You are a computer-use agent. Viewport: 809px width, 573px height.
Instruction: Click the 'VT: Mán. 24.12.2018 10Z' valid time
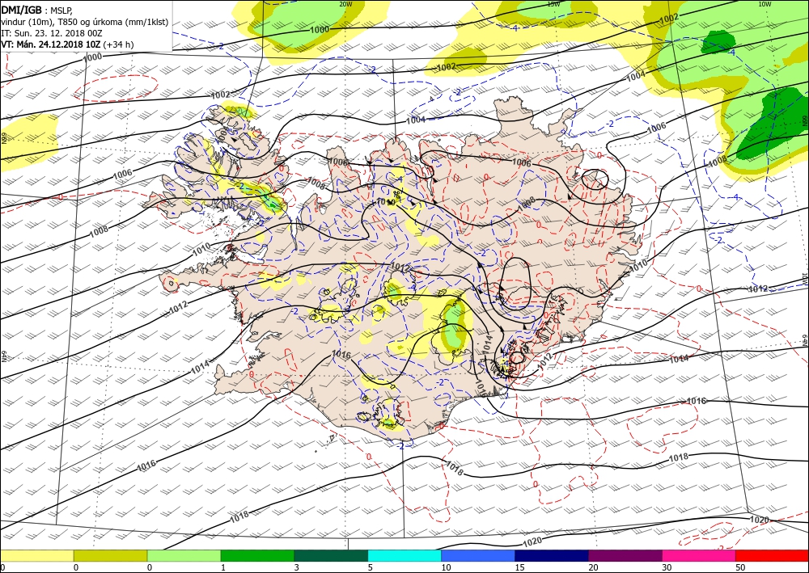[x=50, y=44]
